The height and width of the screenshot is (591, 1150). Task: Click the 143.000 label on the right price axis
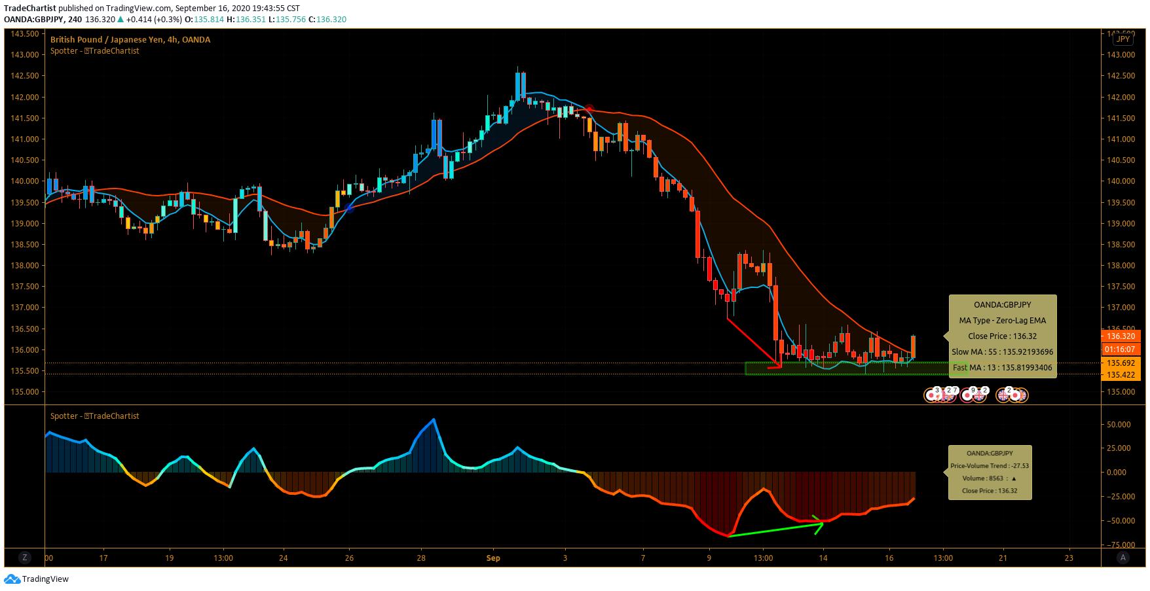tap(1121, 55)
